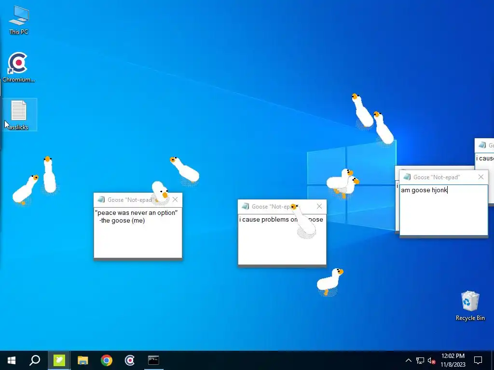Close the "i cause problems on purpose" Not-epad window

tap(319, 206)
